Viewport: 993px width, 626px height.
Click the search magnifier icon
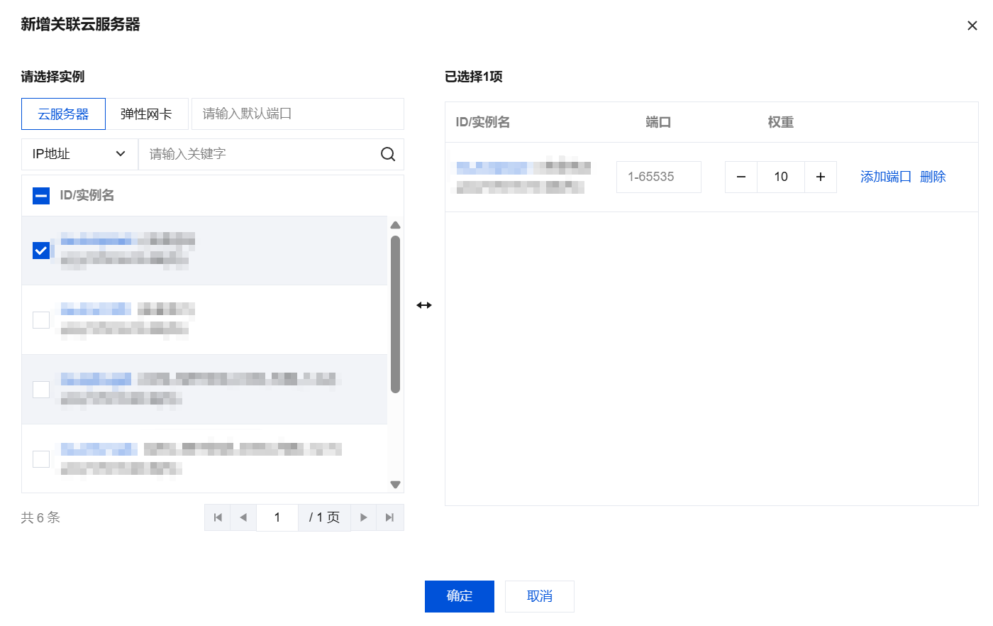tap(388, 154)
